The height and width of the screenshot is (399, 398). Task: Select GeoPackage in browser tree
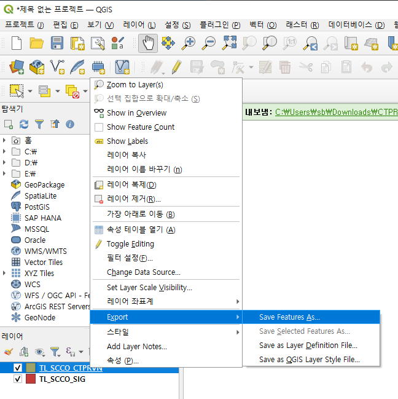click(44, 184)
